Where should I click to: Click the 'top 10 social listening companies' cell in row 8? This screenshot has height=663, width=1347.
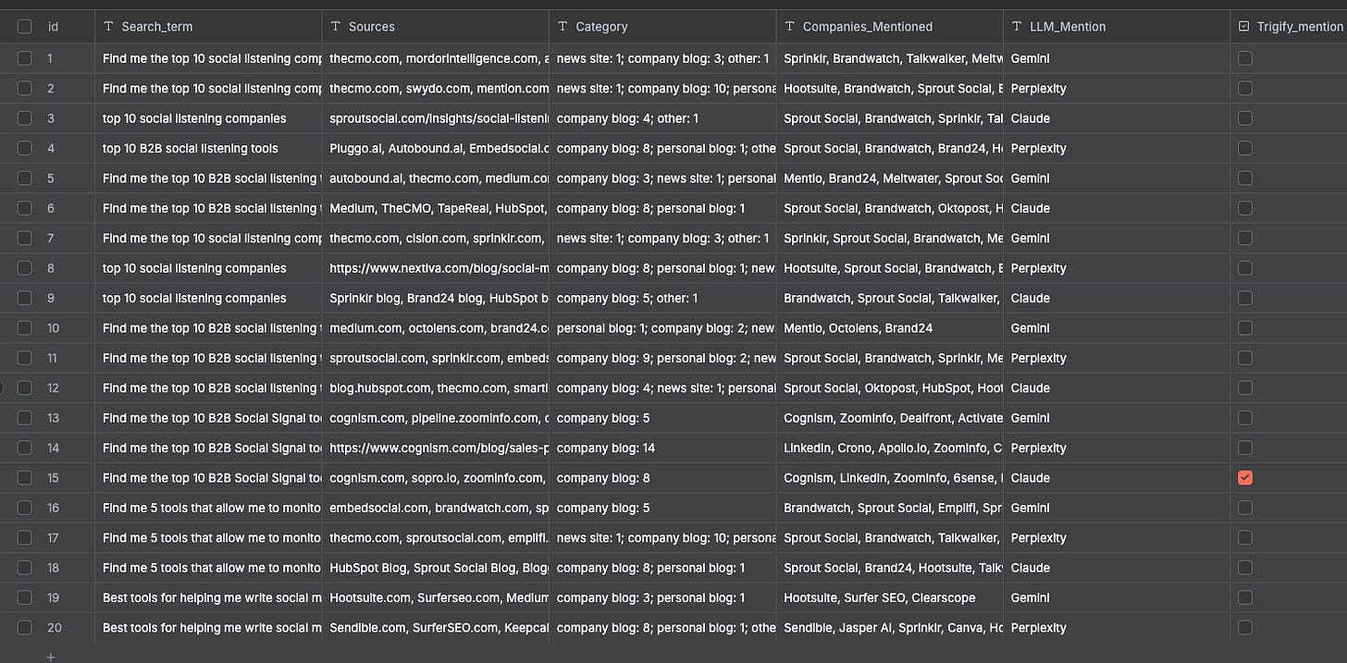coord(208,268)
